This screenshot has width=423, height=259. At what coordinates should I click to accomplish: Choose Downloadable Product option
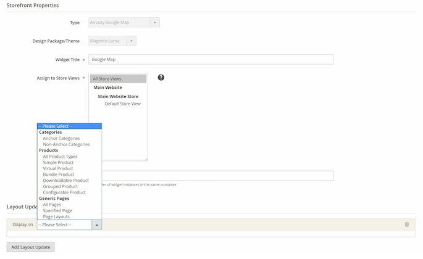click(65, 180)
